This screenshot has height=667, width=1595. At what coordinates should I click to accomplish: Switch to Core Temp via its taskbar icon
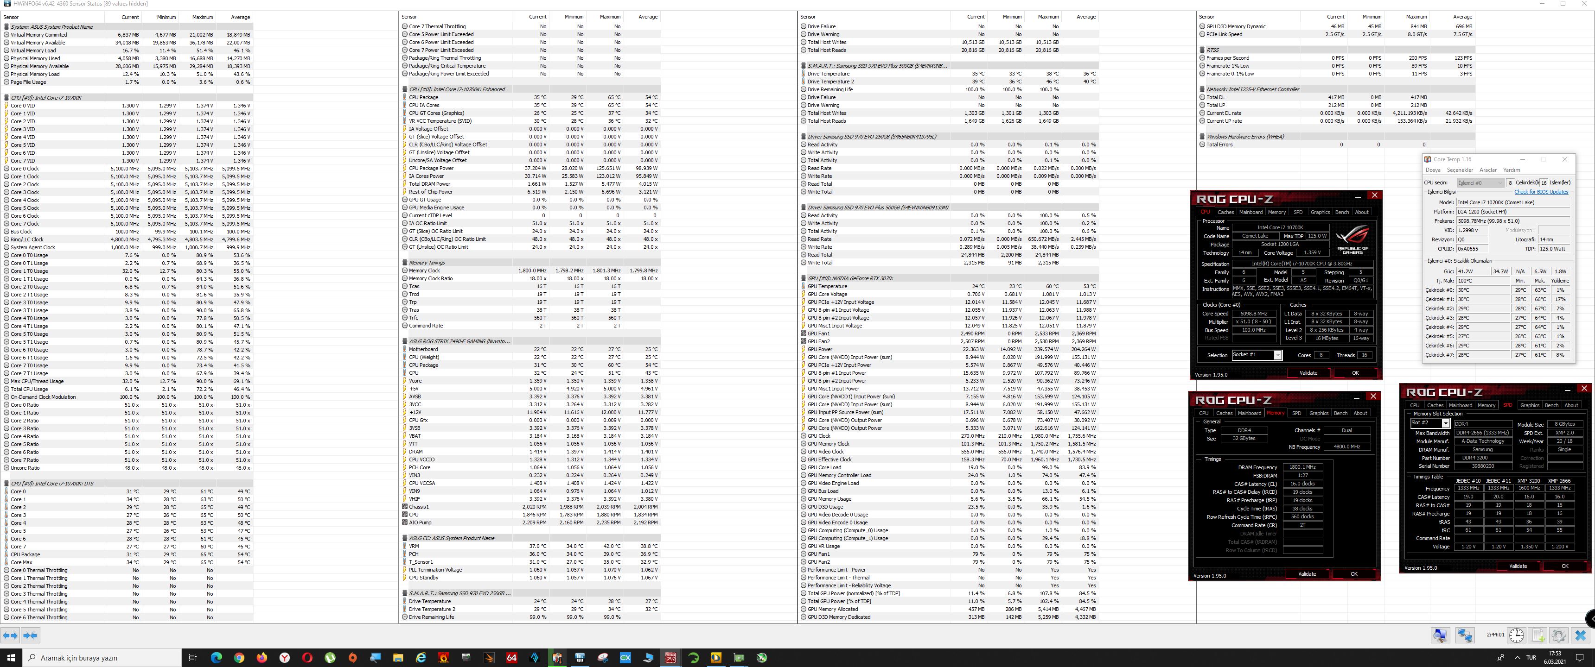tap(557, 658)
